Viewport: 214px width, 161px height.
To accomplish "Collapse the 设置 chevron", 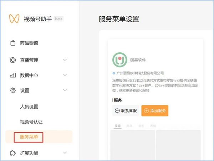I will tap(65, 90).
